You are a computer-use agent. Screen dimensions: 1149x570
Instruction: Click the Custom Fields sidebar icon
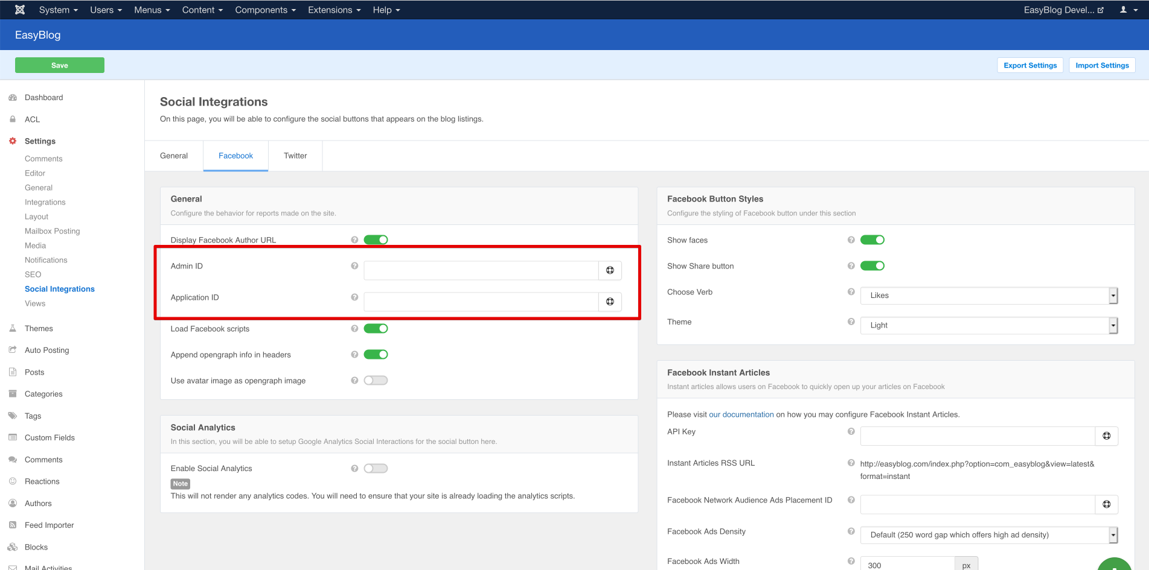tap(13, 437)
